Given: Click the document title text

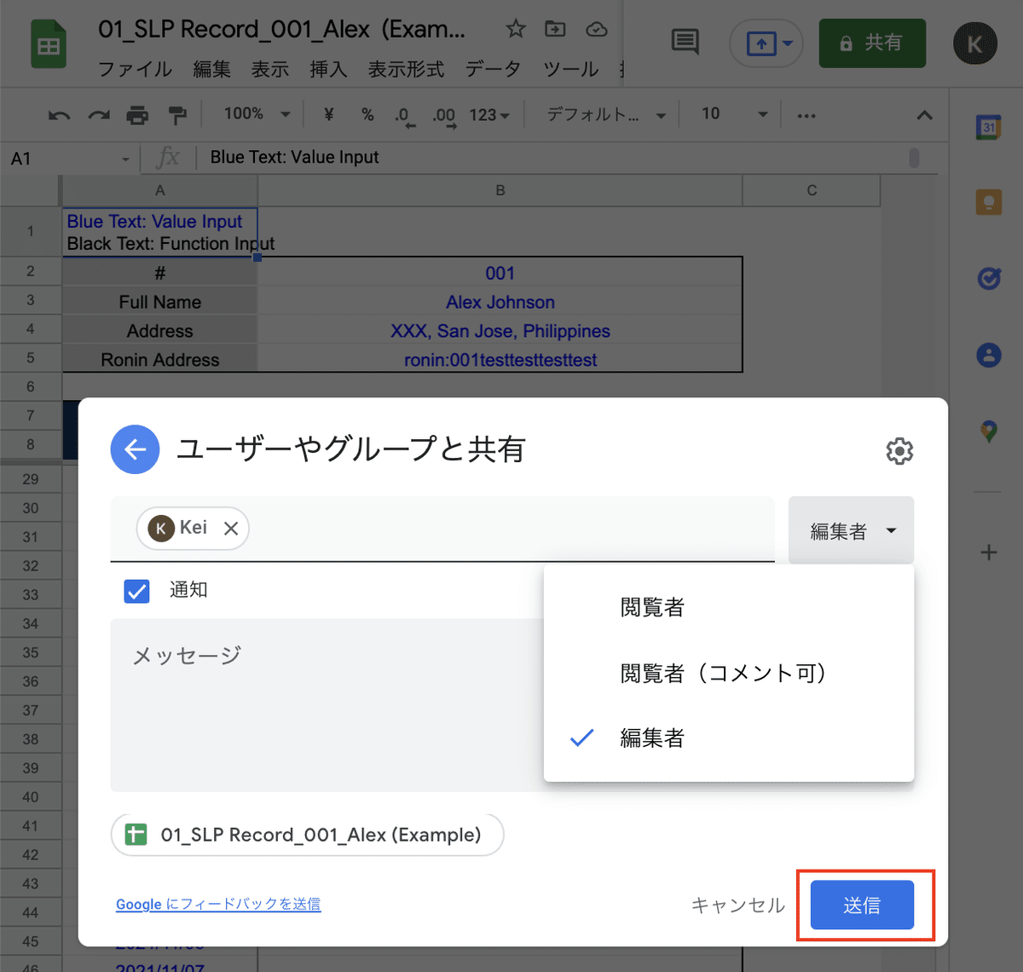Looking at the screenshot, I should 281,29.
